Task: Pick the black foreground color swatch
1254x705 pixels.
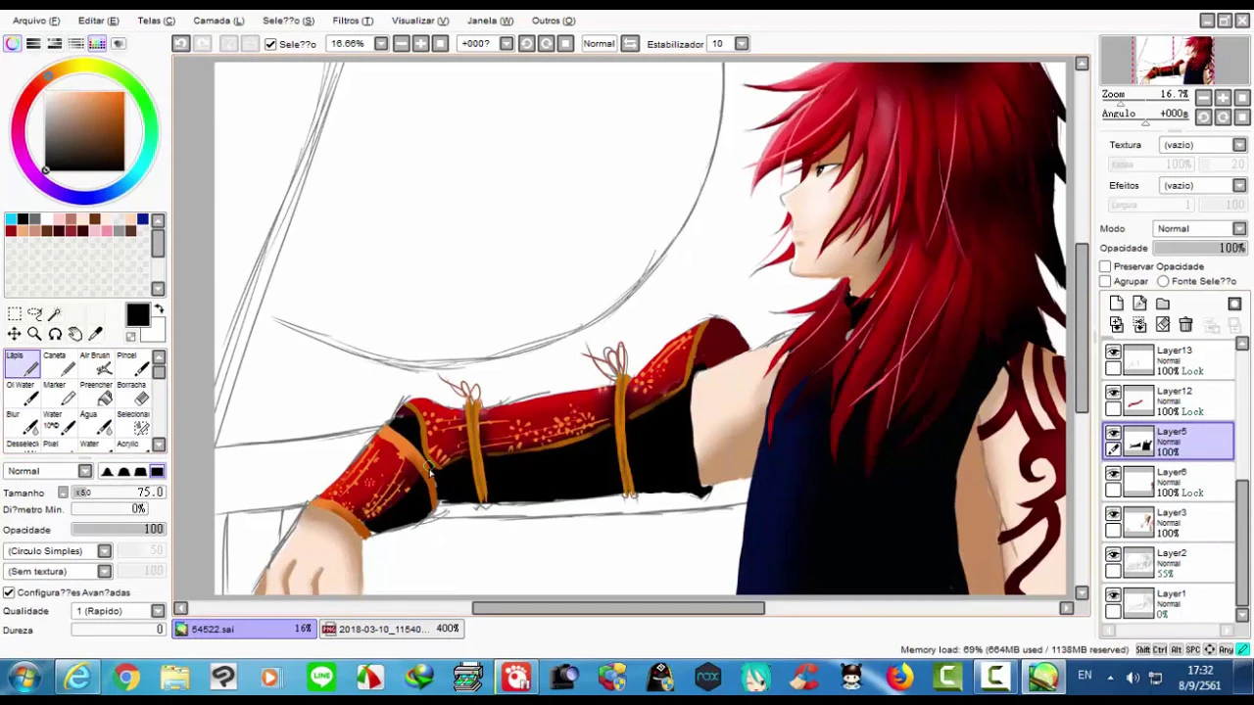Action: coord(137,315)
